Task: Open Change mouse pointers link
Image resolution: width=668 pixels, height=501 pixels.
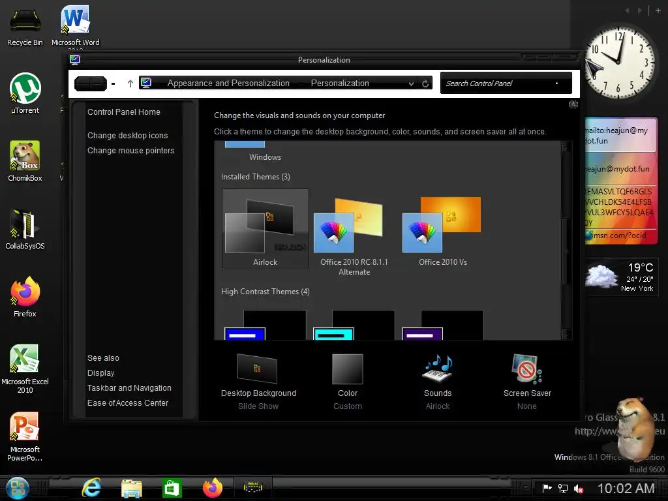Action: [x=130, y=151]
